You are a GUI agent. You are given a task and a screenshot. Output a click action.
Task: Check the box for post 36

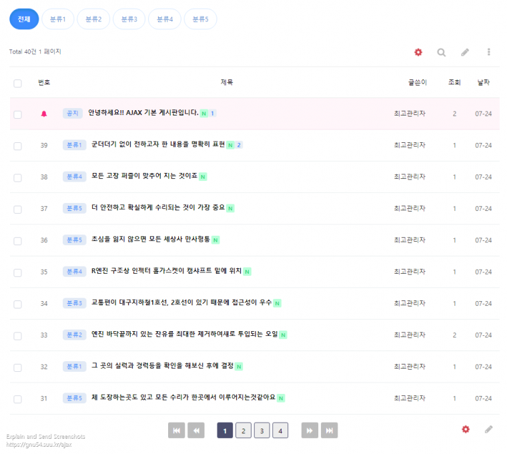point(18,241)
